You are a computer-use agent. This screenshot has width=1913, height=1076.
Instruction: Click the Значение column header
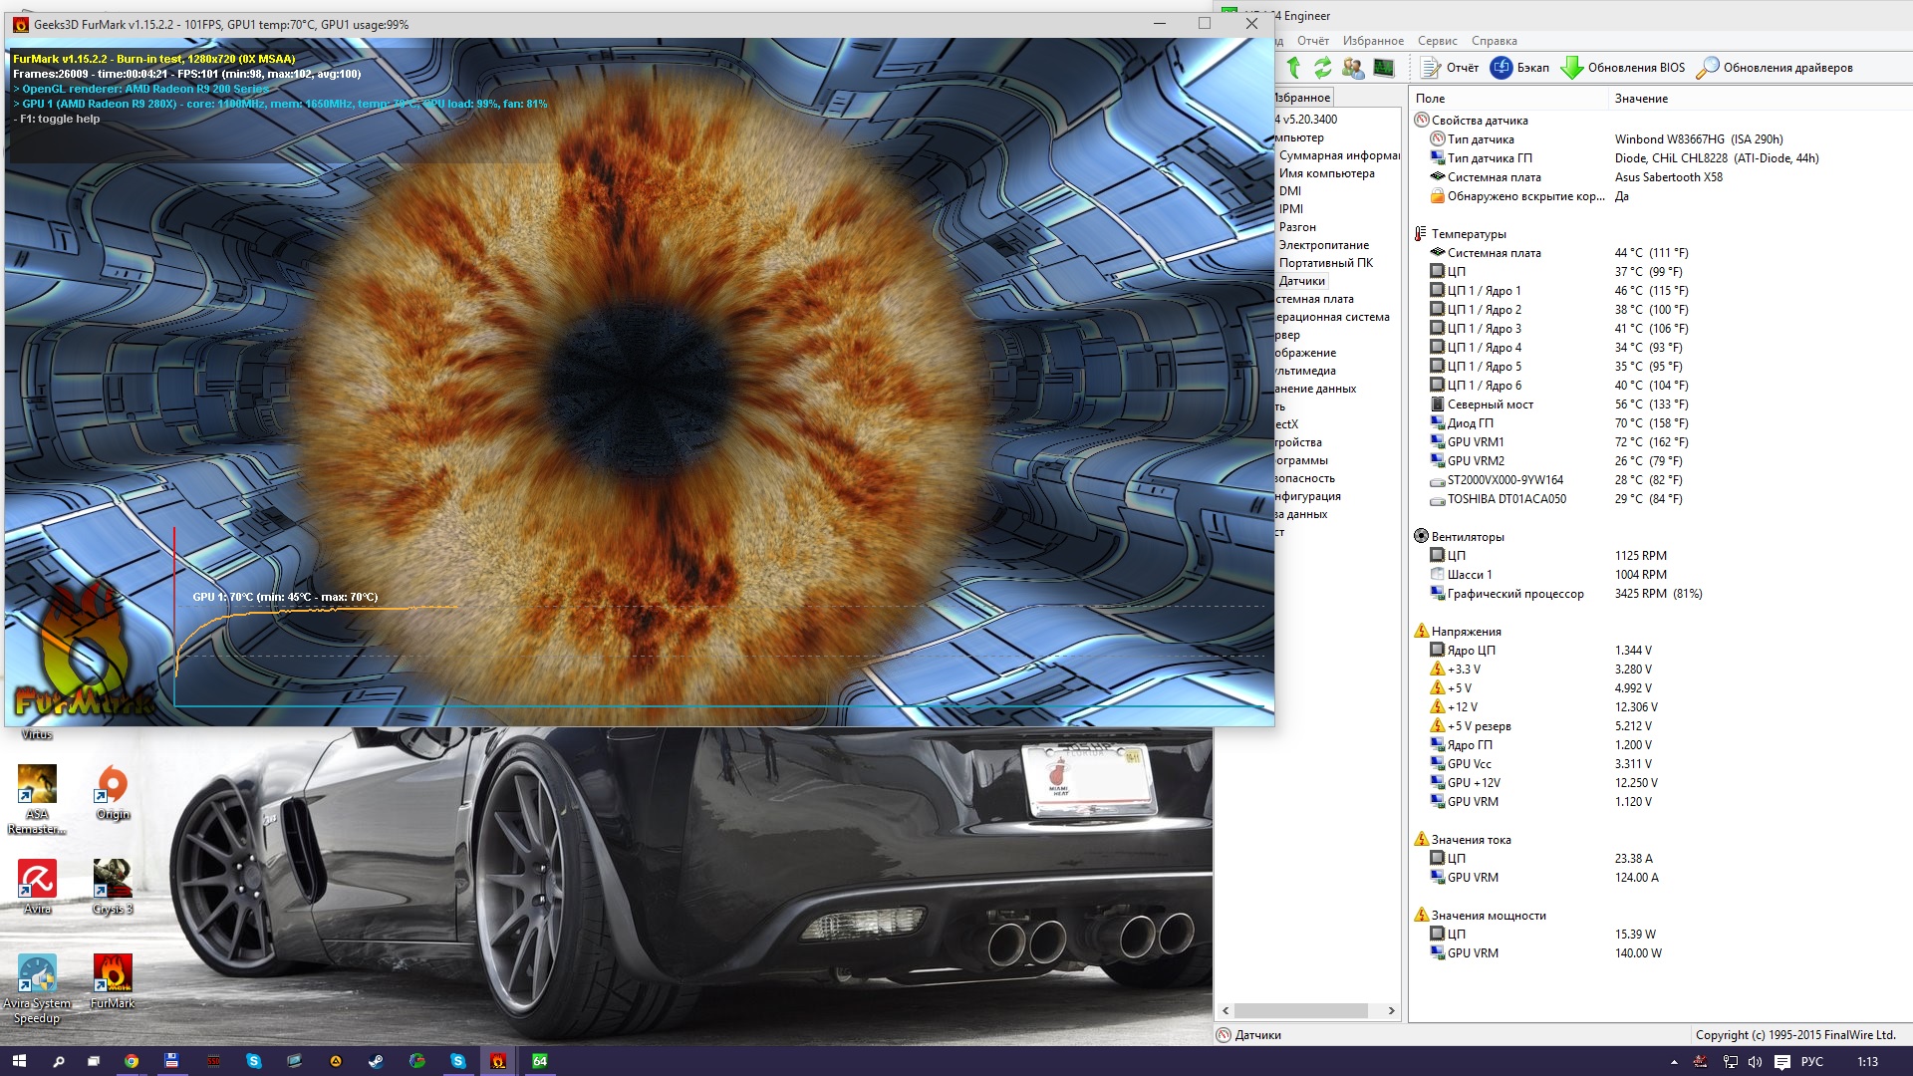(1641, 99)
